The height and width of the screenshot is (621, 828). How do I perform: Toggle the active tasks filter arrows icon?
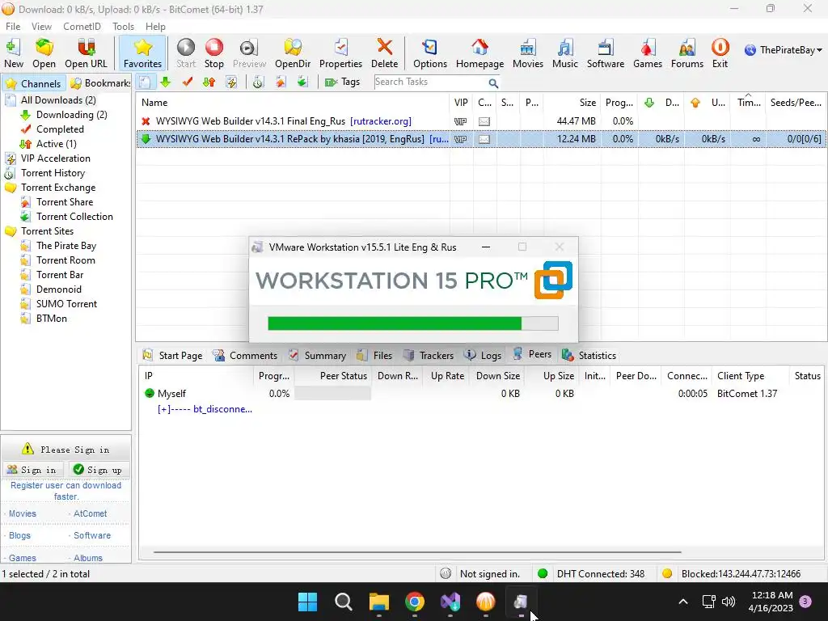[209, 82]
